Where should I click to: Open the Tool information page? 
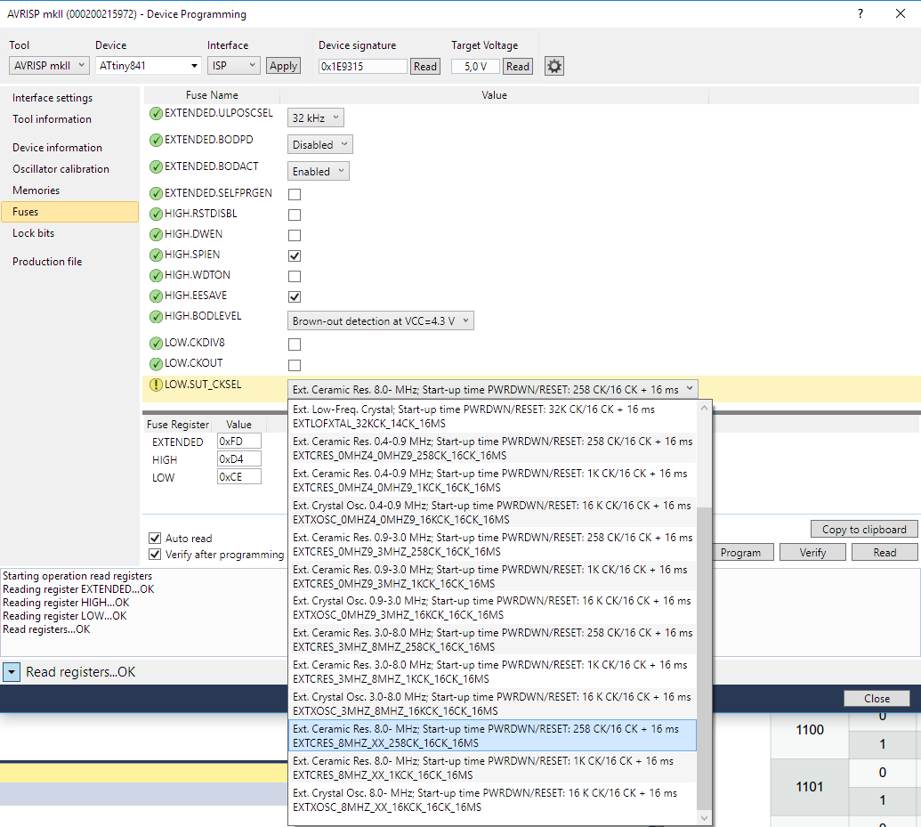tap(52, 118)
